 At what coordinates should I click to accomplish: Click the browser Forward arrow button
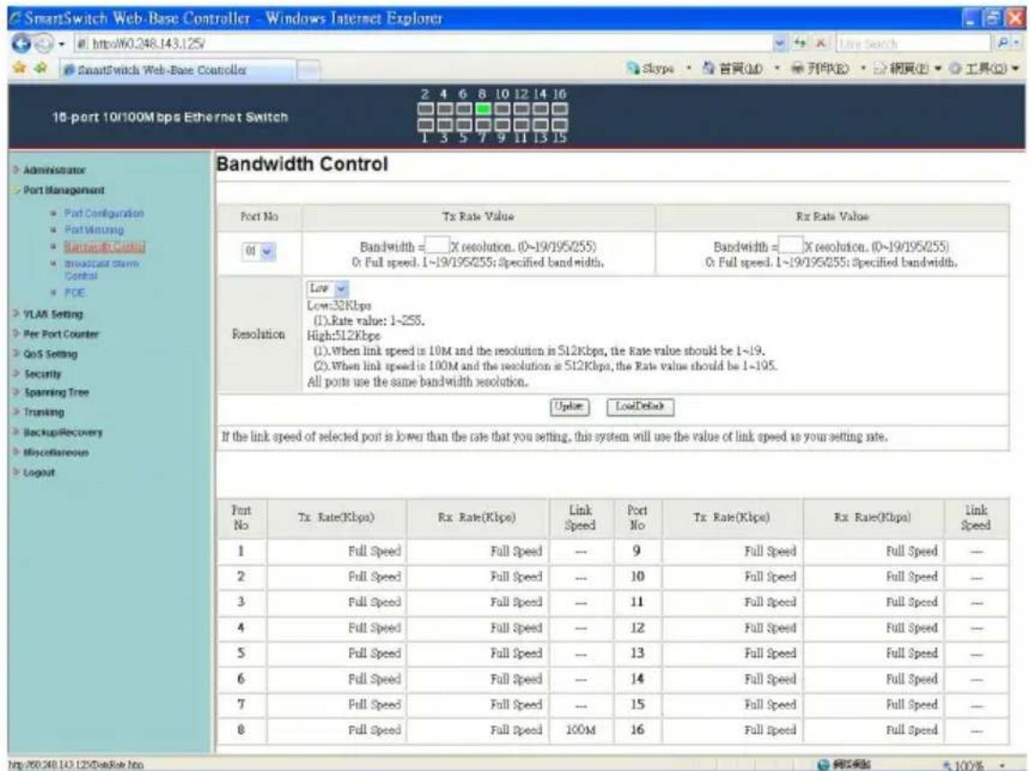pyautogui.click(x=43, y=44)
